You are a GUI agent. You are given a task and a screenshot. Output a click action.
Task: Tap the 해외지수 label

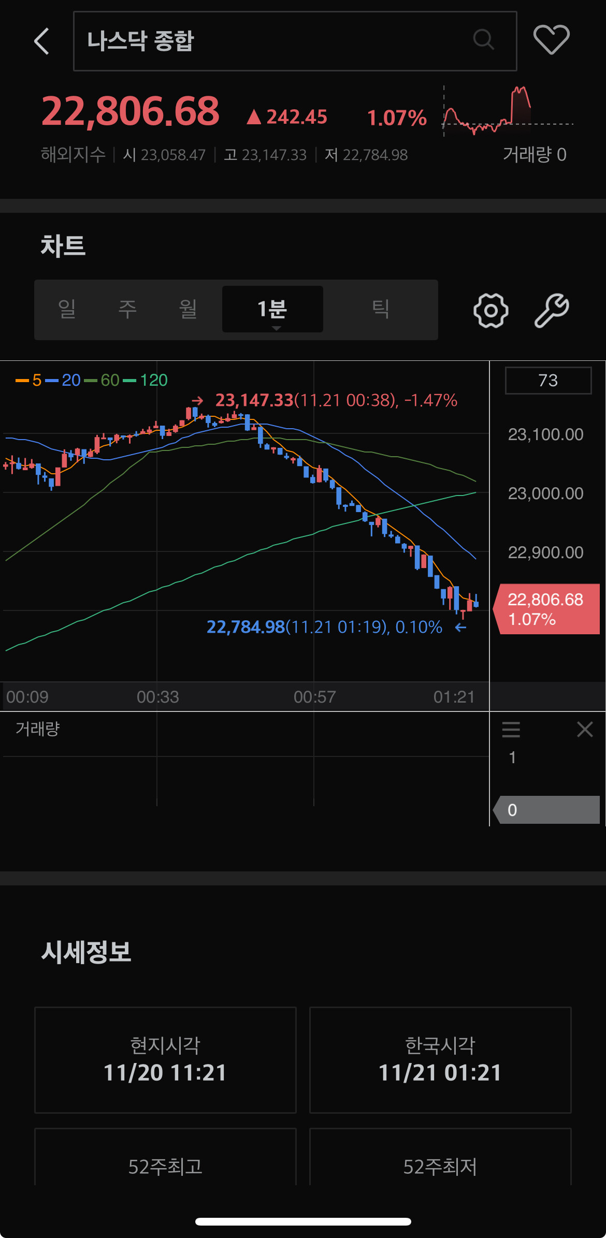tap(73, 154)
